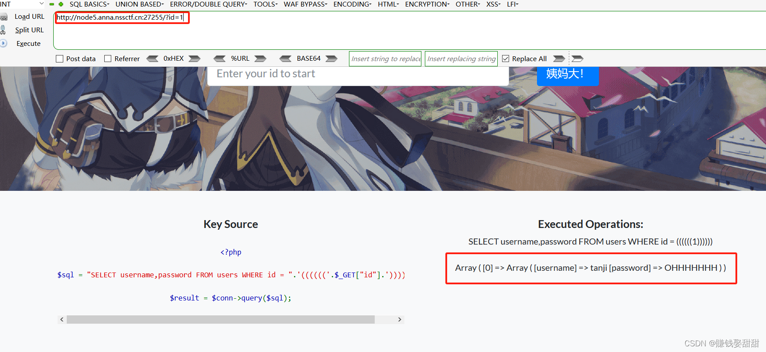Click the Execute button
This screenshot has width=766, height=352.
[x=28, y=44]
